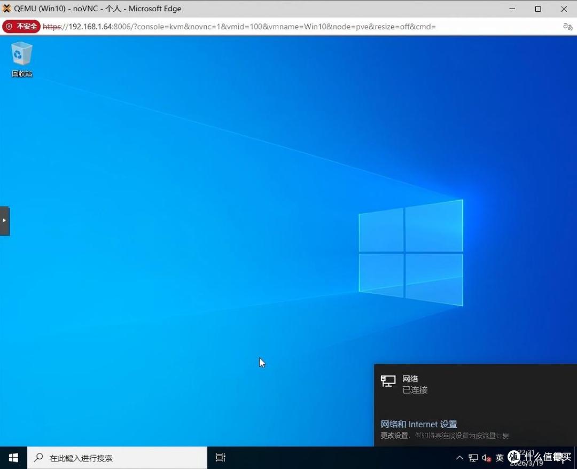Viewport: 577px width, 469px height.
Task: Click the 不安全 security badge in address bar
Action: tap(21, 27)
